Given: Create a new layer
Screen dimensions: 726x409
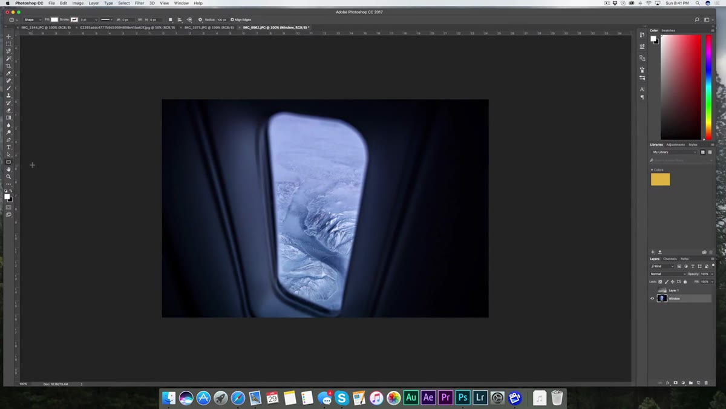Looking at the screenshot, I should (x=698, y=383).
